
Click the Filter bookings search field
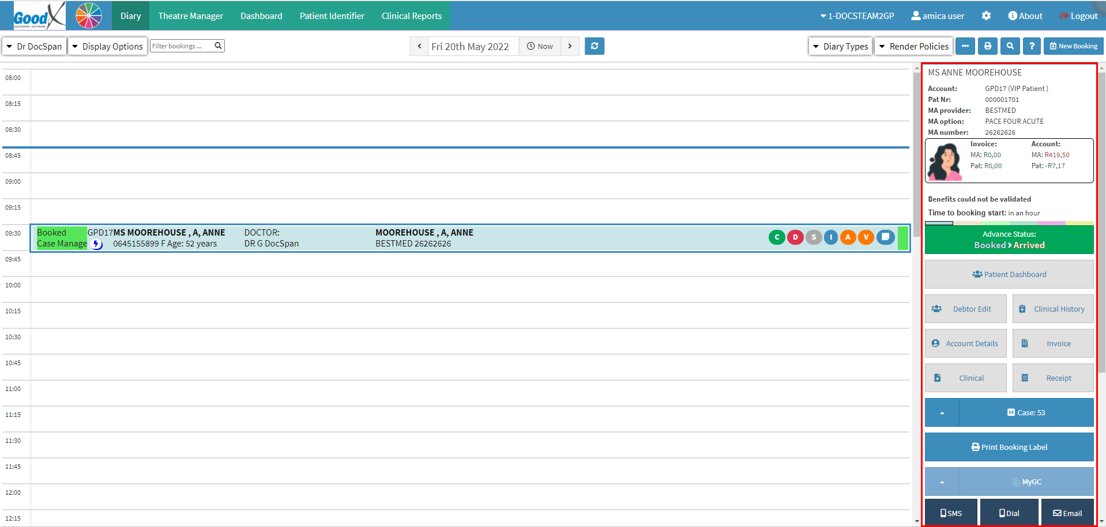tap(181, 46)
